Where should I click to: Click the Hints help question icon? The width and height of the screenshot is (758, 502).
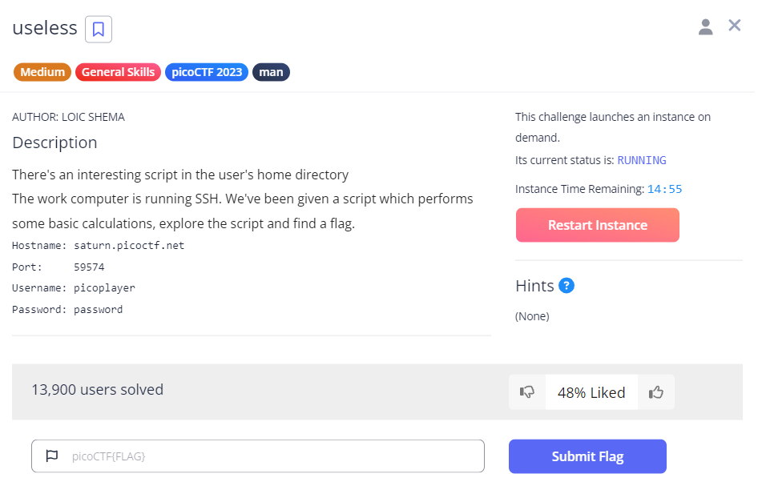click(x=566, y=286)
